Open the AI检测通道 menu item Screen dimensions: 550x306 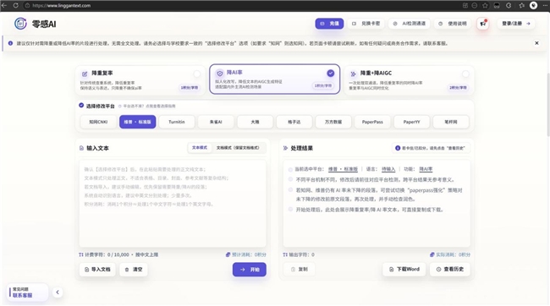409,24
